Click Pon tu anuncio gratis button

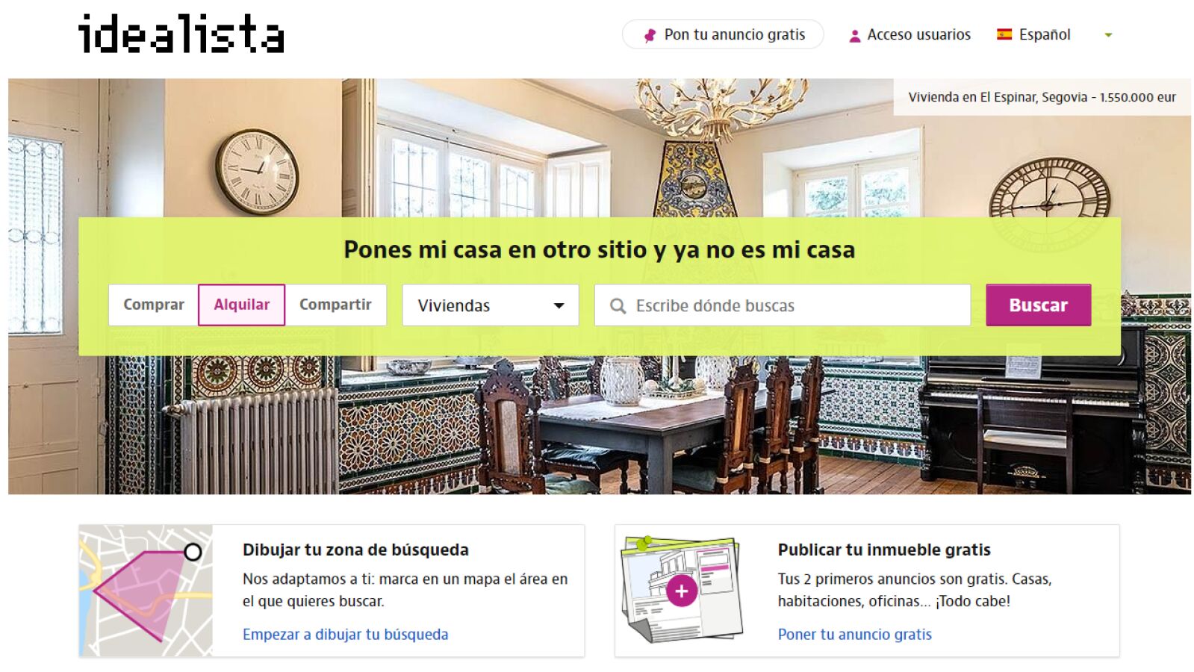(x=723, y=34)
